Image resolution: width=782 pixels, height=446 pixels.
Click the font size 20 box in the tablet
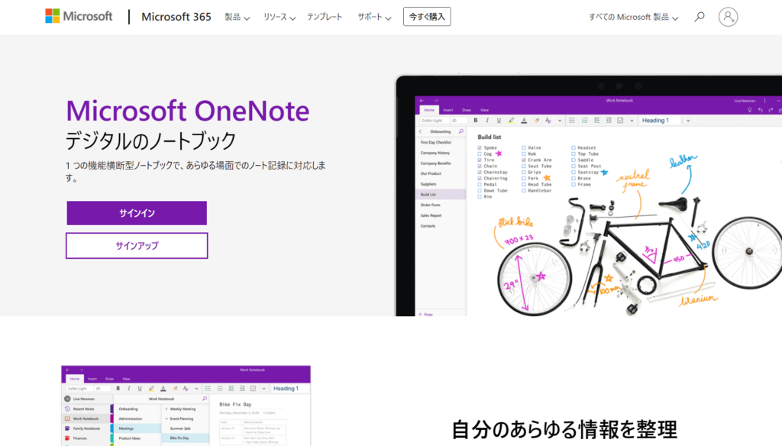[x=458, y=120]
